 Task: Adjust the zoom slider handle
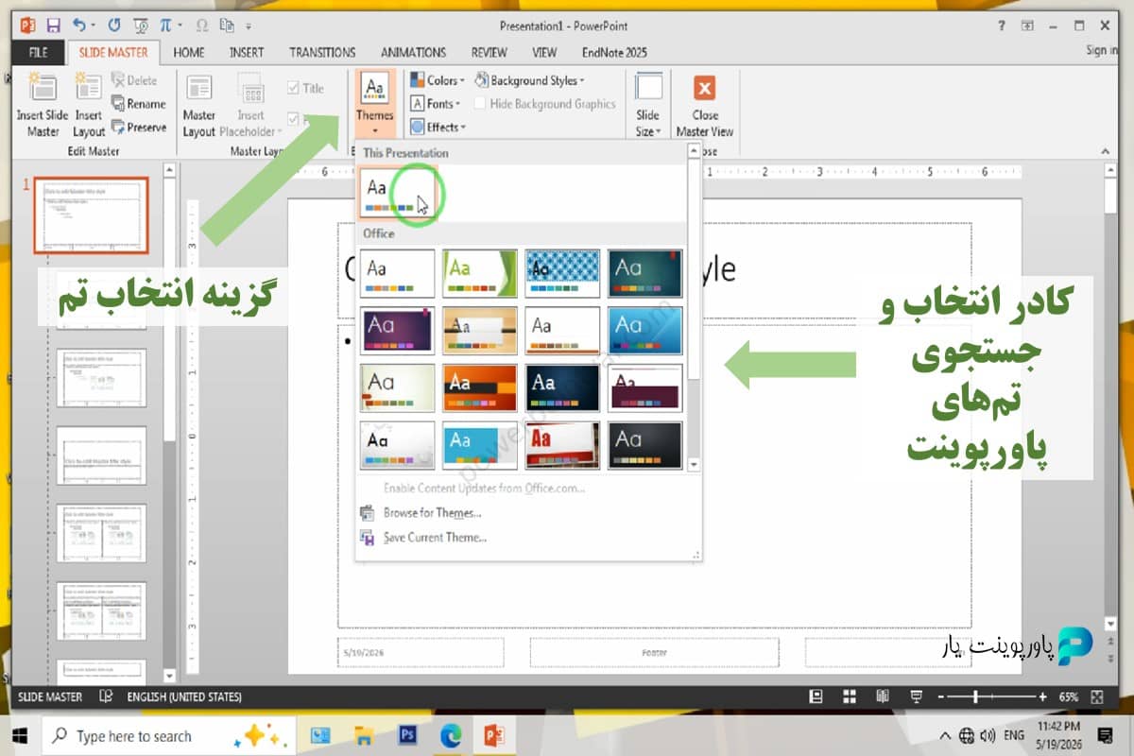click(975, 696)
